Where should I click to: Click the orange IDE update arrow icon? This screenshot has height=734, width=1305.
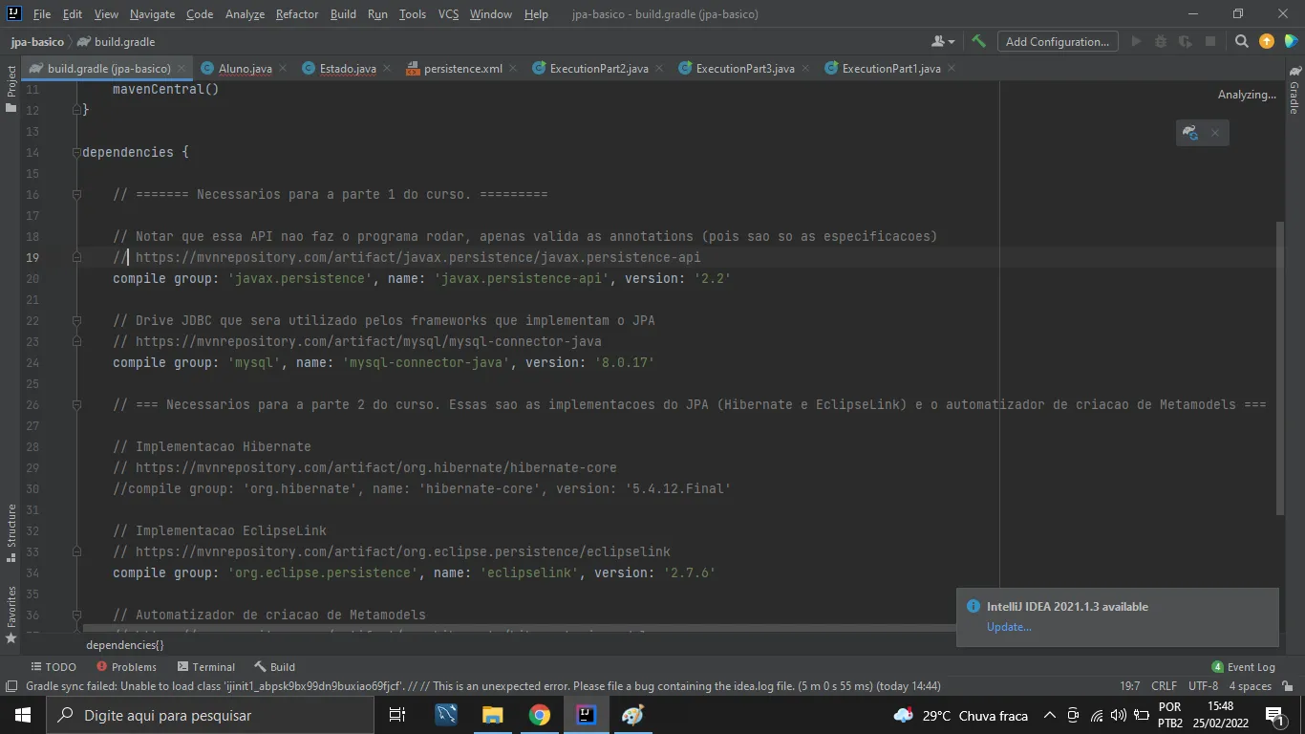point(1267,41)
